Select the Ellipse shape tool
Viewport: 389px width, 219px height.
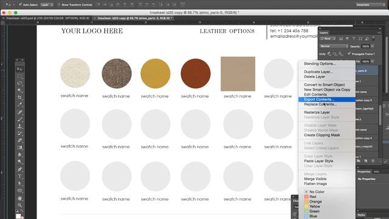[20, 190]
